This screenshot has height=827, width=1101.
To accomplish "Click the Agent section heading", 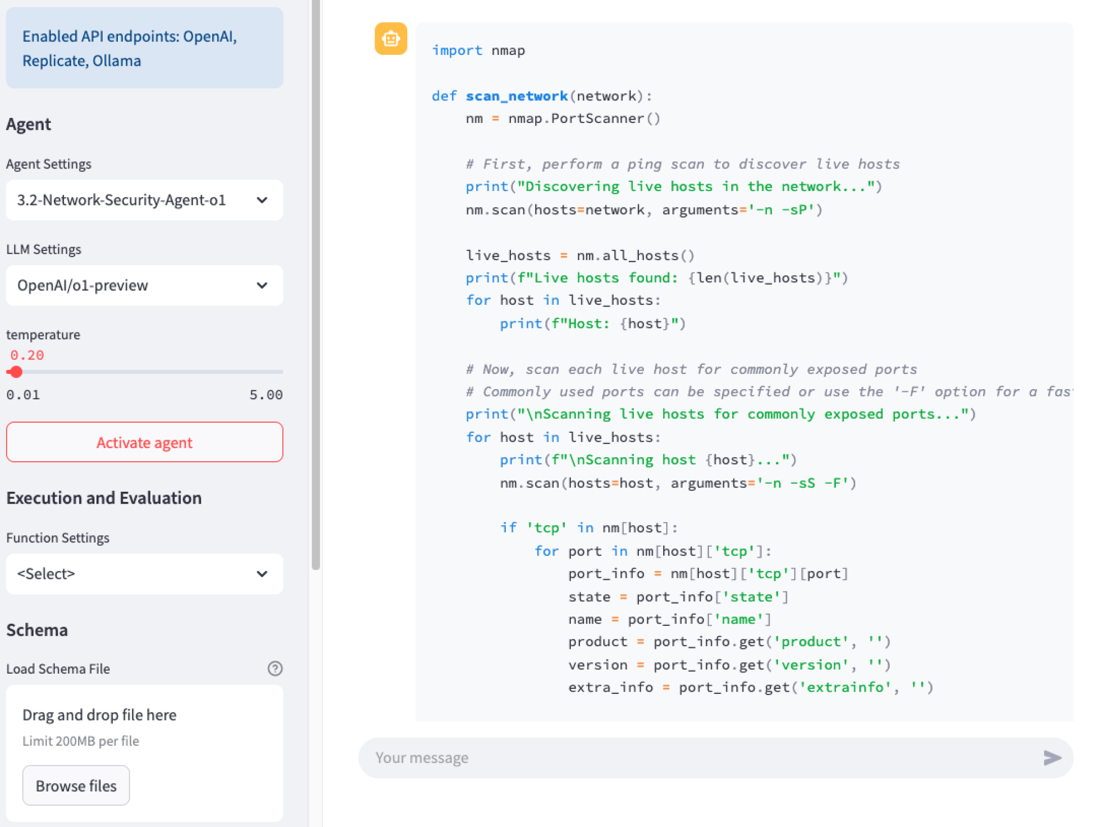I will [x=29, y=124].
